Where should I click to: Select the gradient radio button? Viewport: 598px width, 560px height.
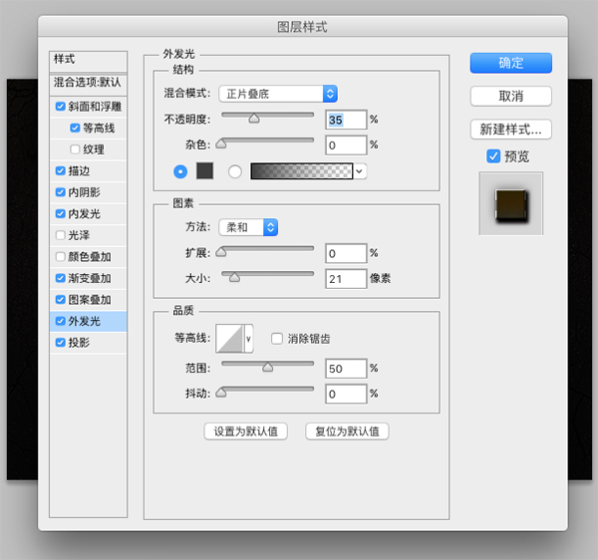point(235,170)
